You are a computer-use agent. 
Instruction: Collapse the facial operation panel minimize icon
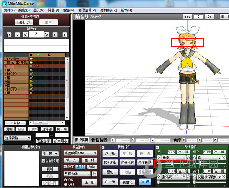pos(158,147)
